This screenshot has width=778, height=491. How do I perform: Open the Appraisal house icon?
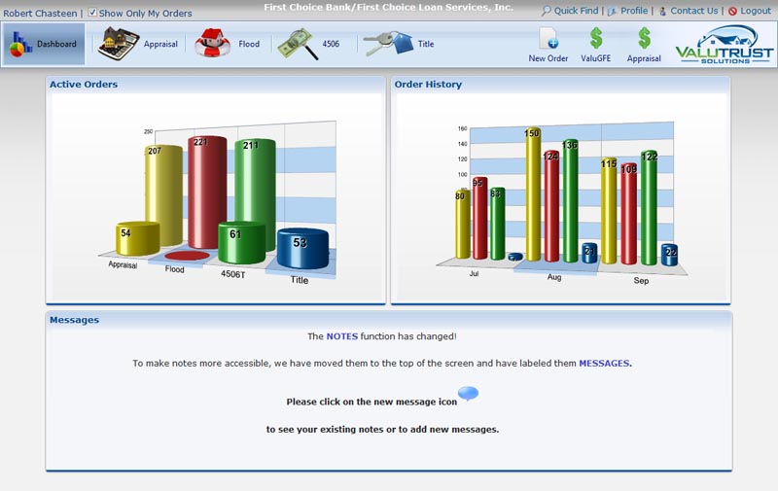[119, 44]
